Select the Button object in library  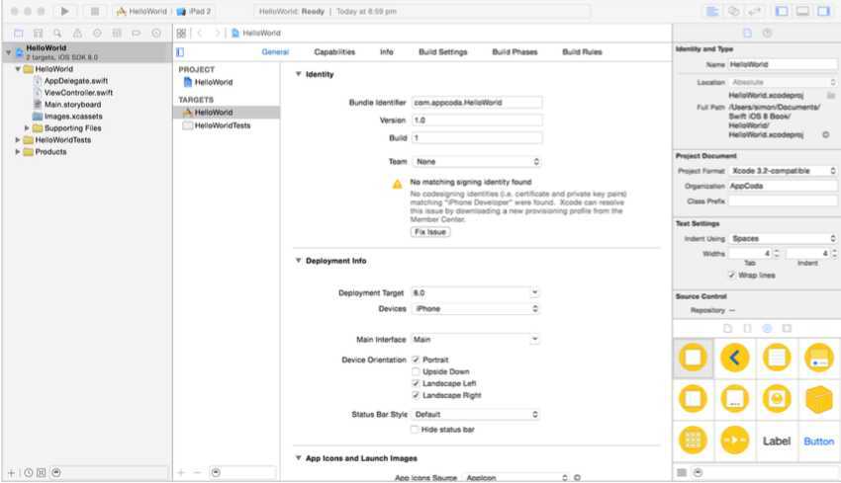coord(819,442)
